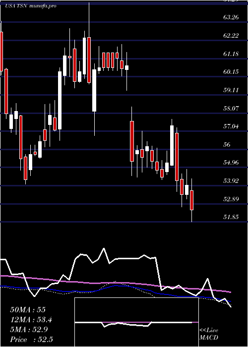
Task: Click the 58.07 price axis label
Action: (231, 109)
